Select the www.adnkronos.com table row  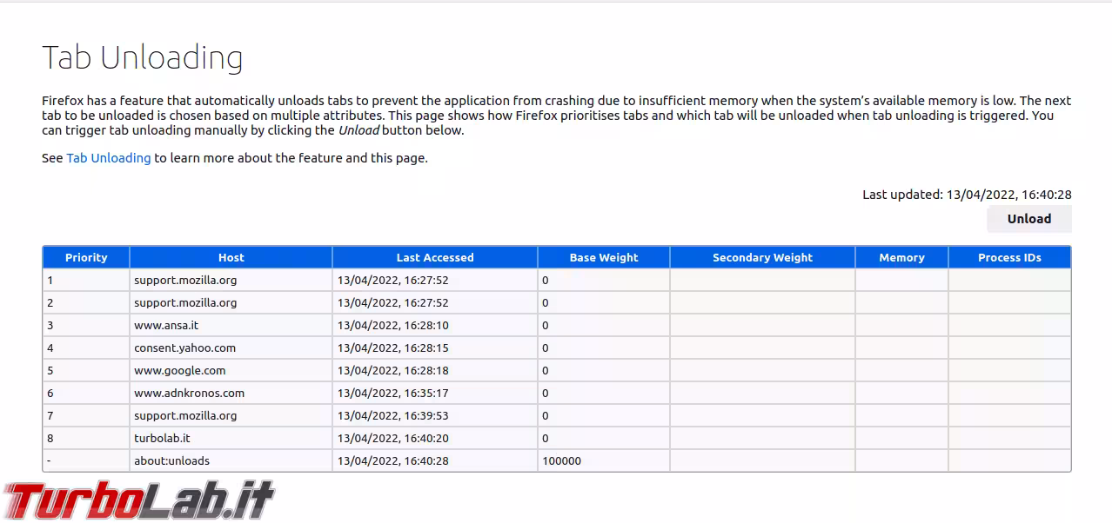point(348,393)
